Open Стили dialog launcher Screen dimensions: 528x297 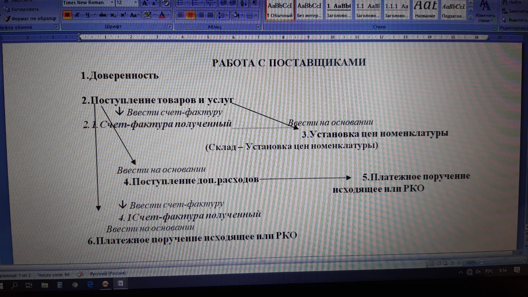click(495, 27)
